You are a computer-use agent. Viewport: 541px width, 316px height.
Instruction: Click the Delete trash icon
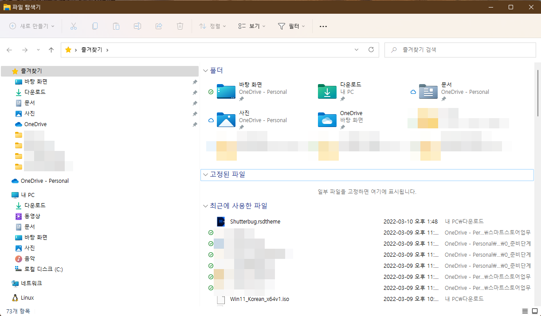[180, 26]
